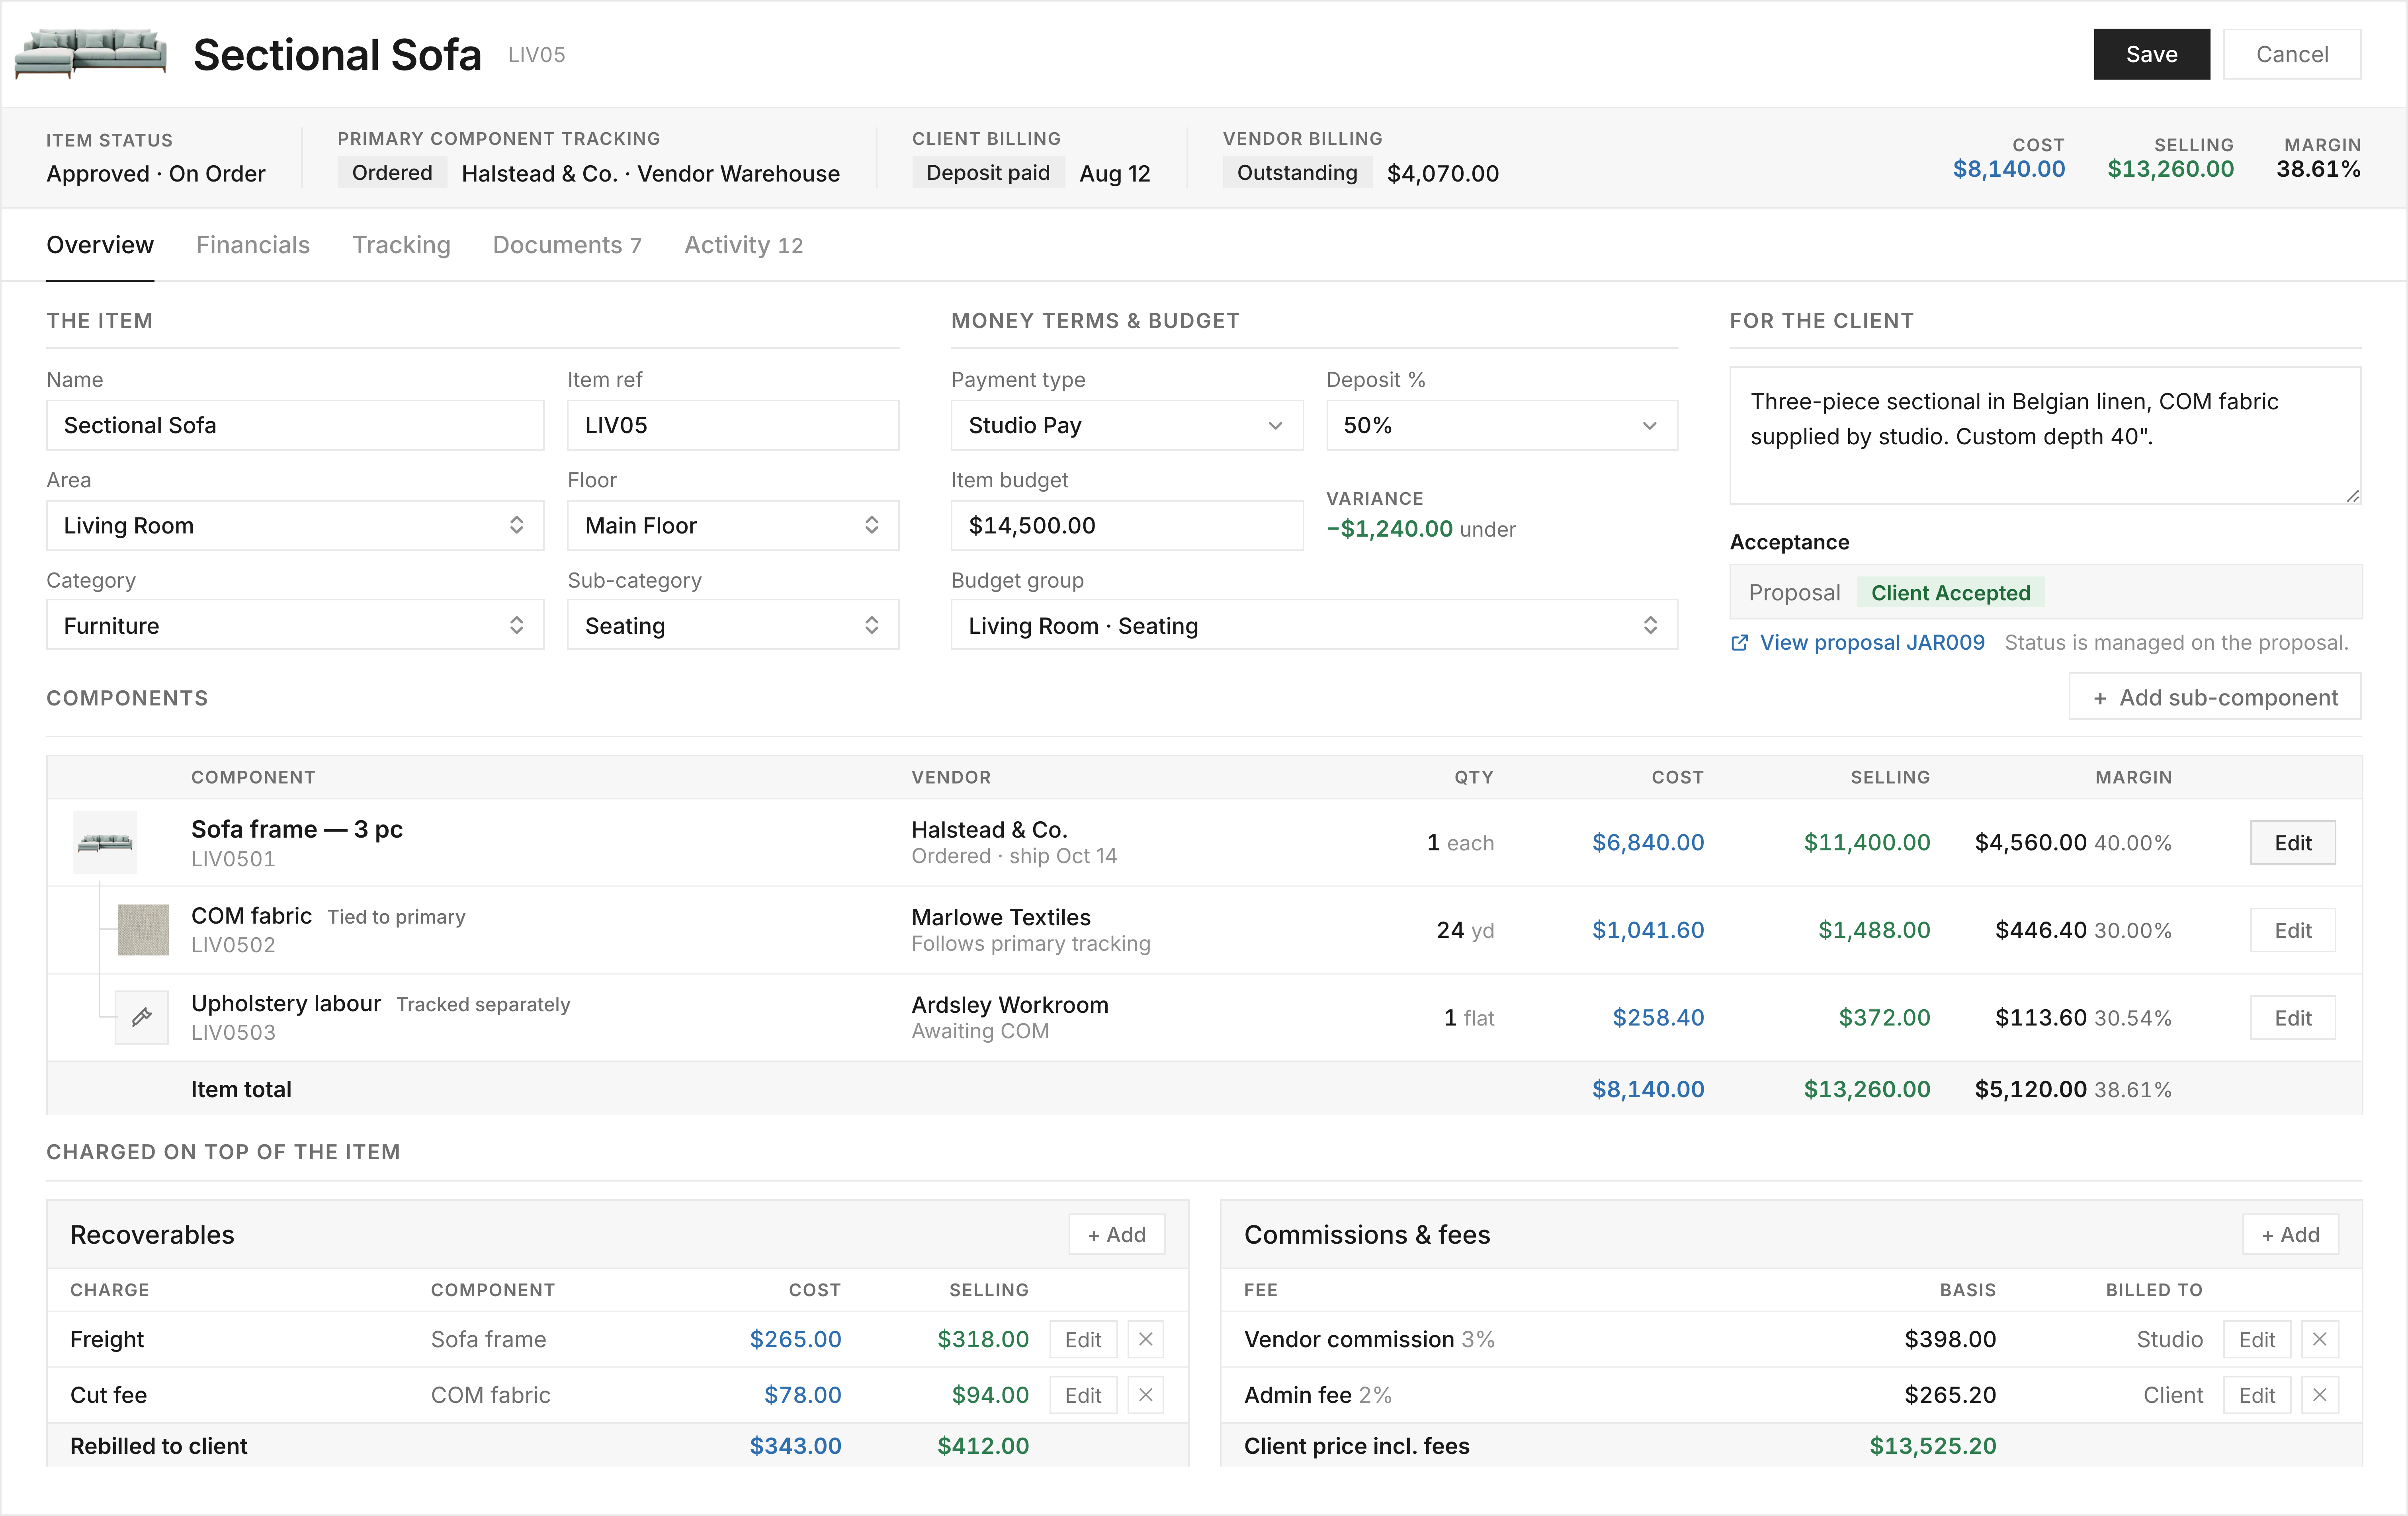This screenshot has width=2408, height=1516.
Task: Click the Tied to primary tag
Action: coord(396,917)
